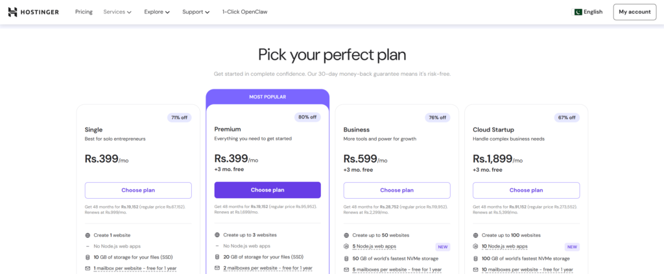Click Node.js icon beside '5 Node.js web apps'
The image size is (664, 274).
[x=346, y=246]
